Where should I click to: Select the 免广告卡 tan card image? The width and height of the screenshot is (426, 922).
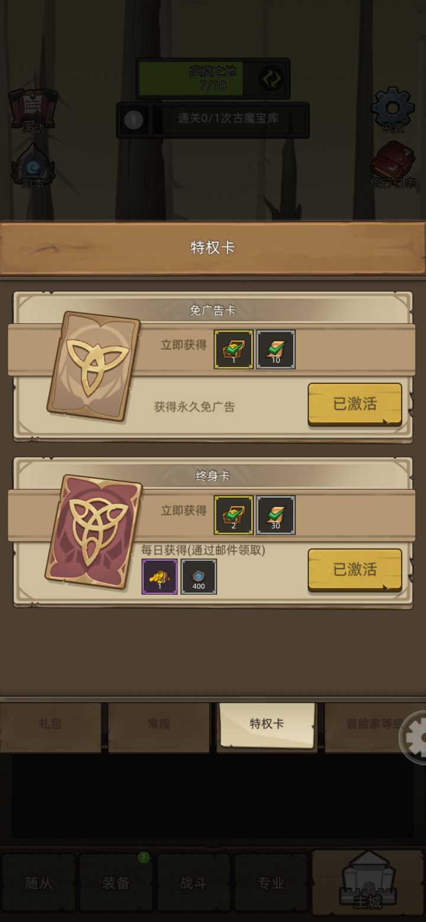pyautogui.click(x=93, y=366)
